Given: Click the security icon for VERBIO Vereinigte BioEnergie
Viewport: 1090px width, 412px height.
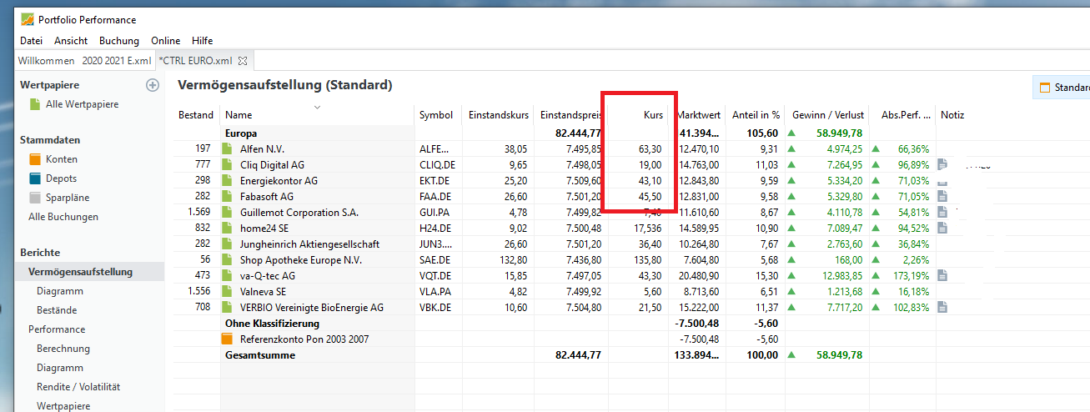Looking at the screenshot, I should 227,307.
